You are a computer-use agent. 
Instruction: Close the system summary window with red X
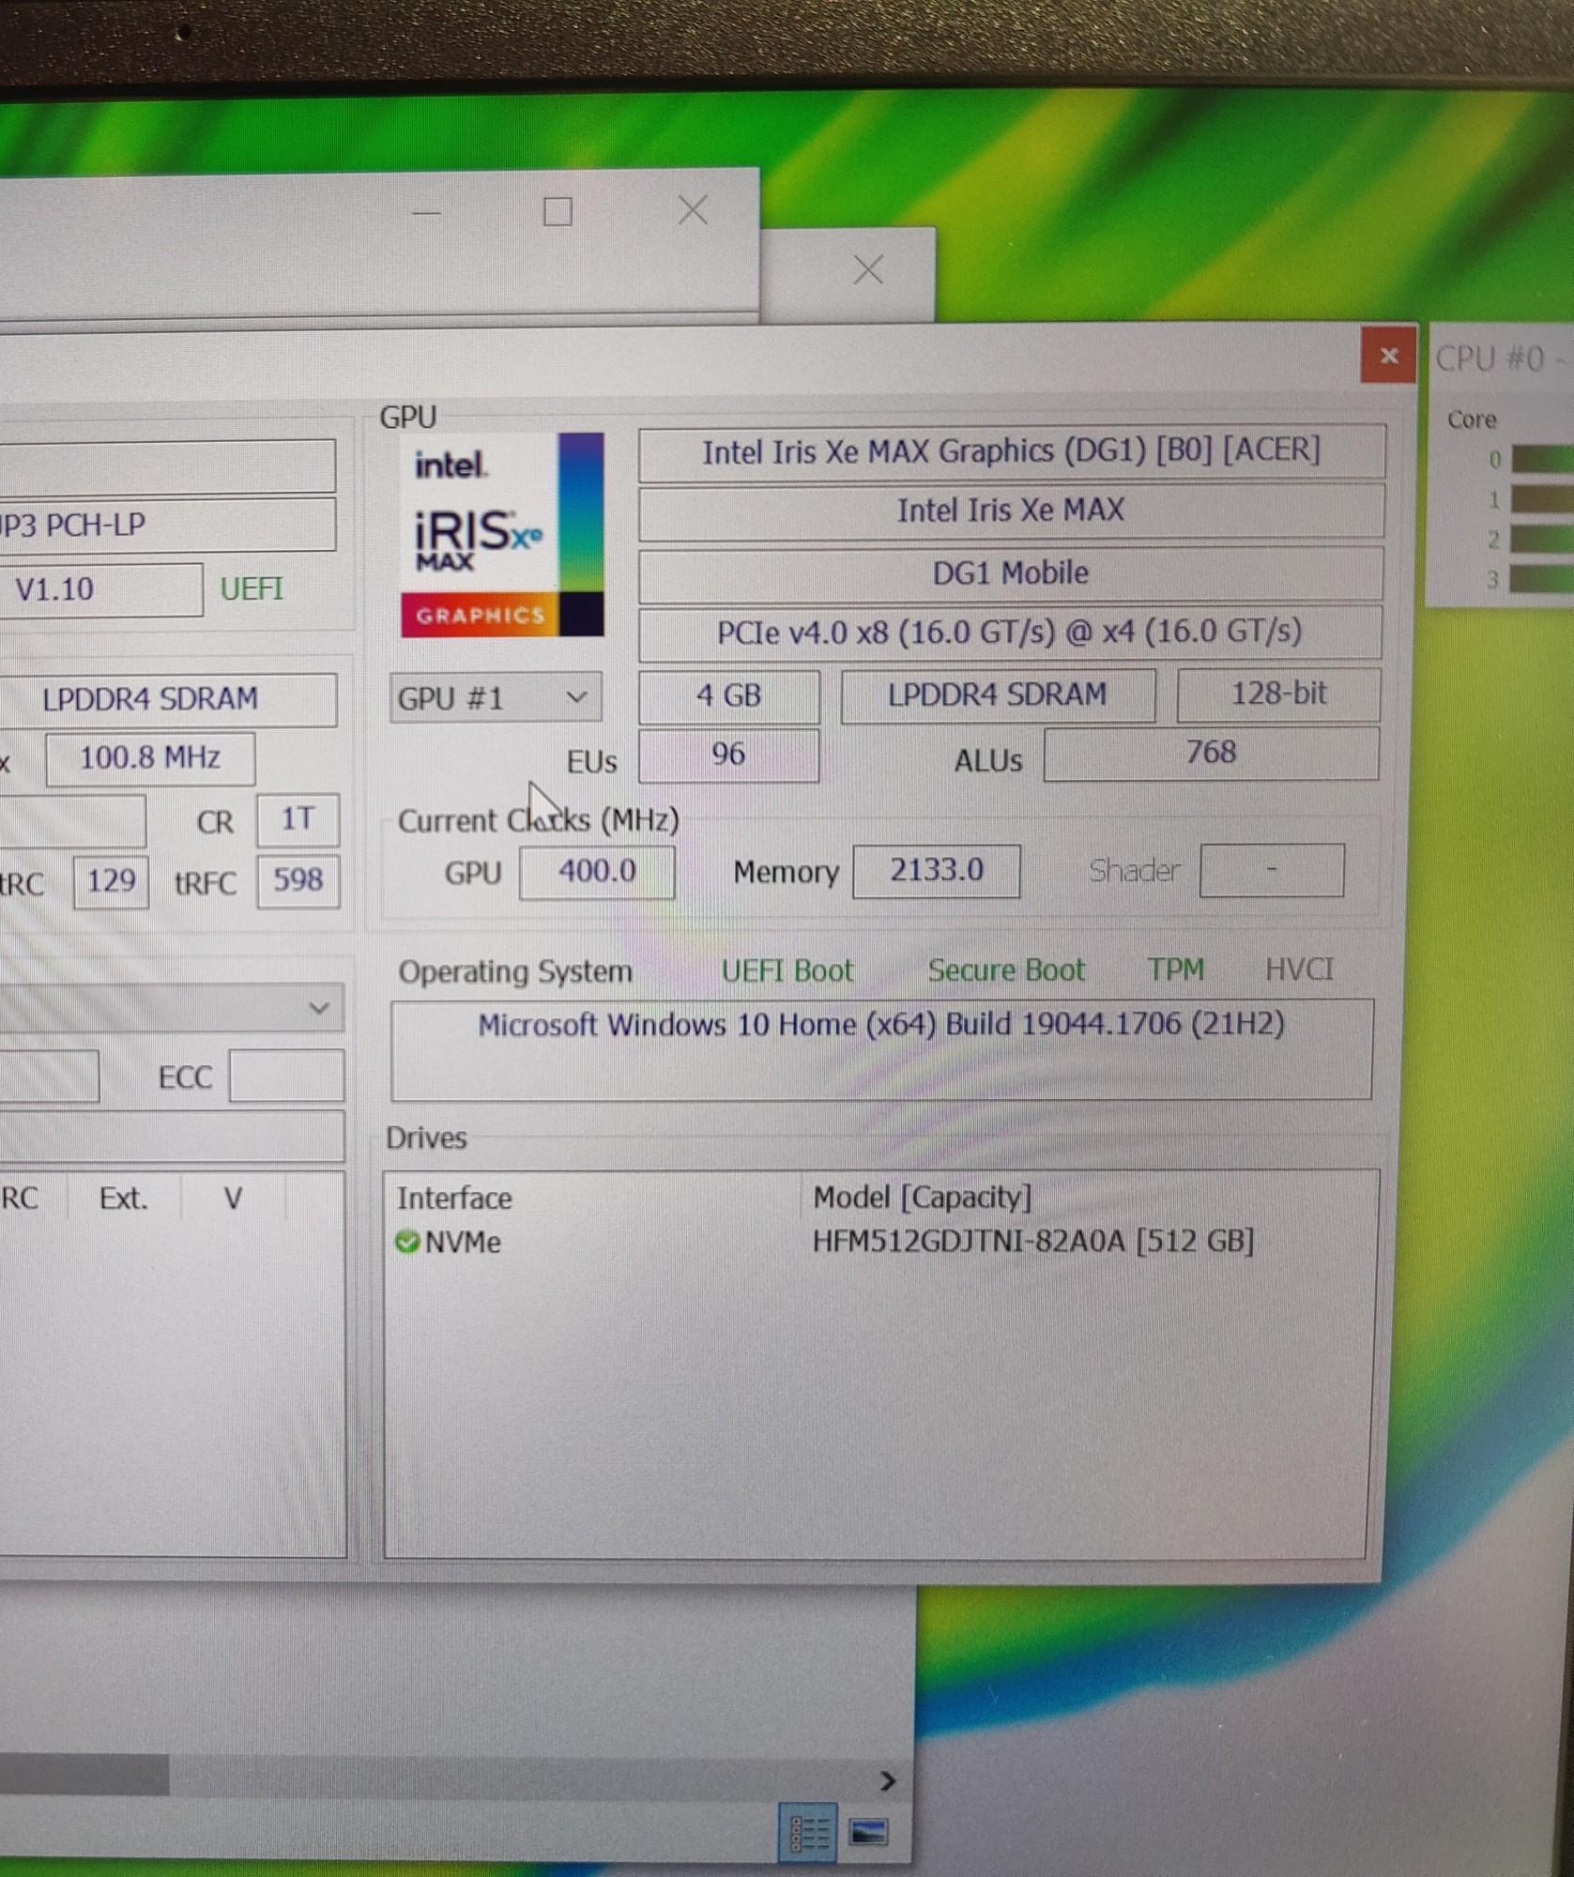[x=1388, y=355]
